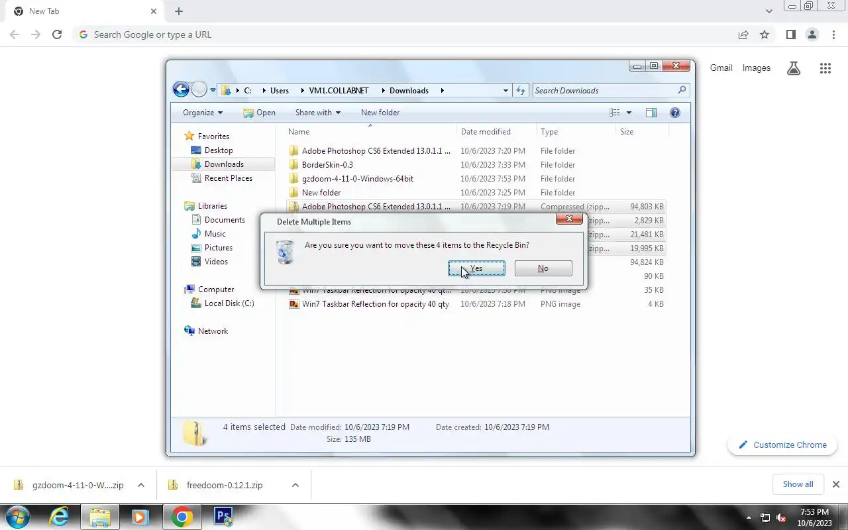Click the Explorer forward arrow button
This screenshot has width=848, height=530.
point(199,89)
